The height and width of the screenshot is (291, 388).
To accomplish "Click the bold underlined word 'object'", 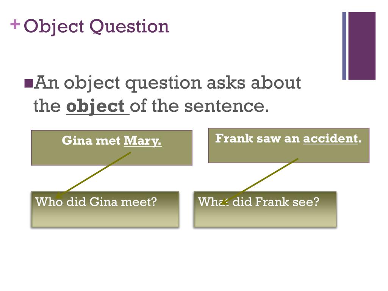I will coord(95,106).
